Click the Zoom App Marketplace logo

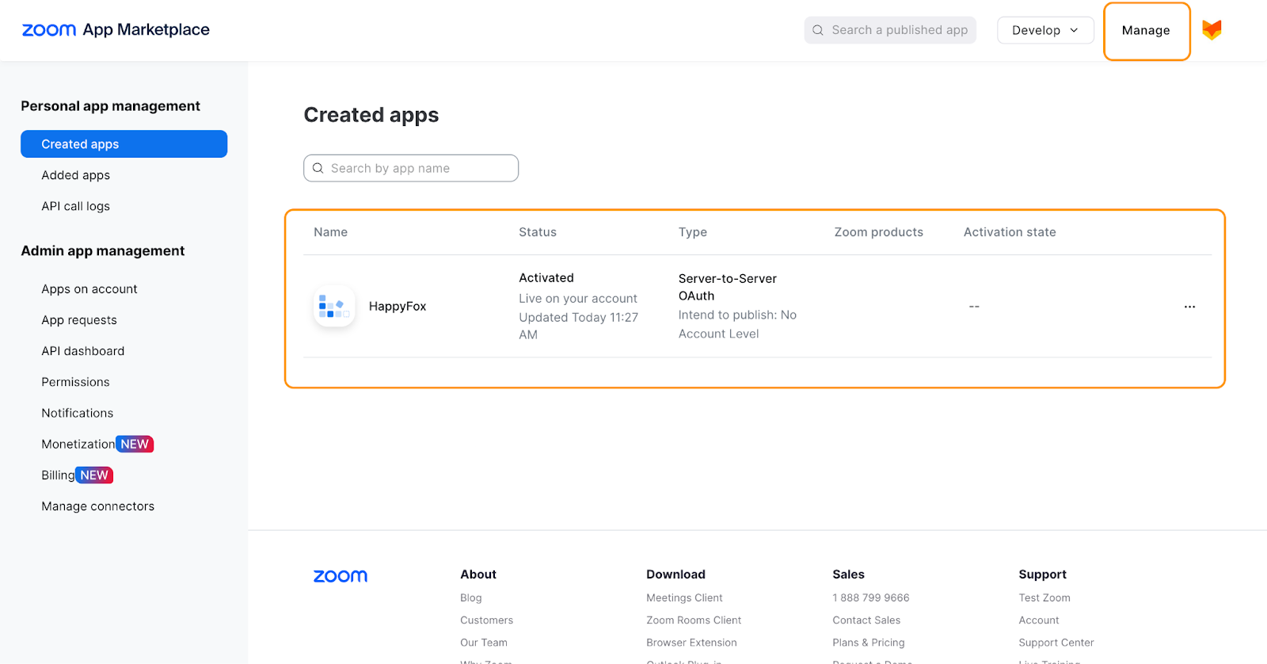(x=116, y=30)
